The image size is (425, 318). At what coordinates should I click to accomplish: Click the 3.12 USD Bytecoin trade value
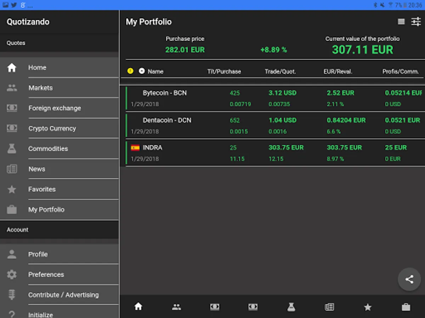[282, 93]
